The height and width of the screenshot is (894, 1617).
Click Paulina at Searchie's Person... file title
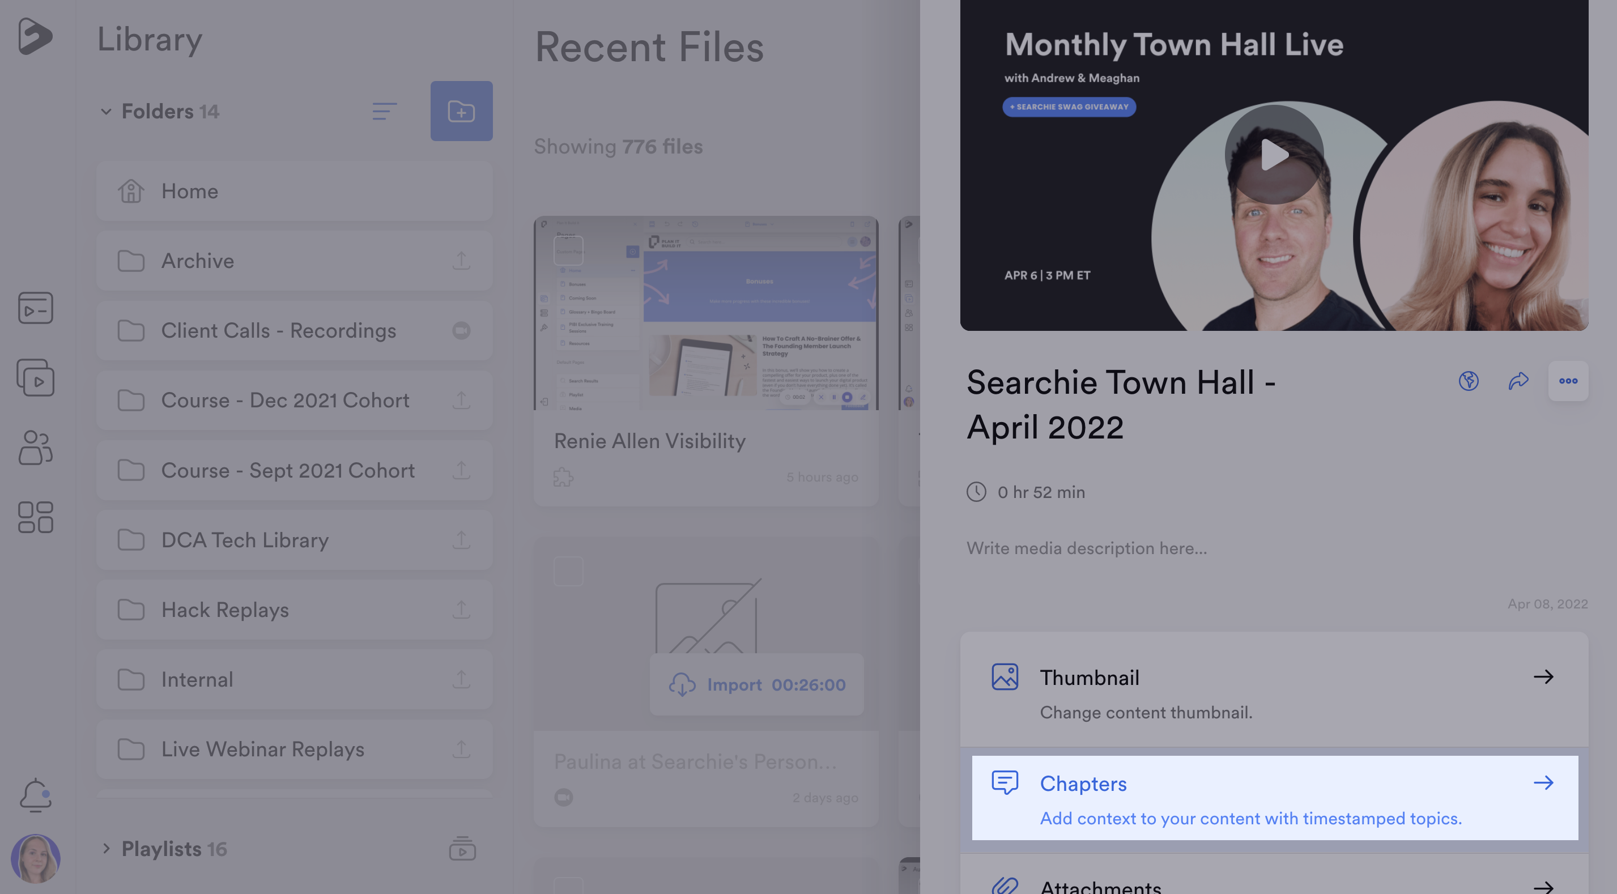(x=695, y=761)
